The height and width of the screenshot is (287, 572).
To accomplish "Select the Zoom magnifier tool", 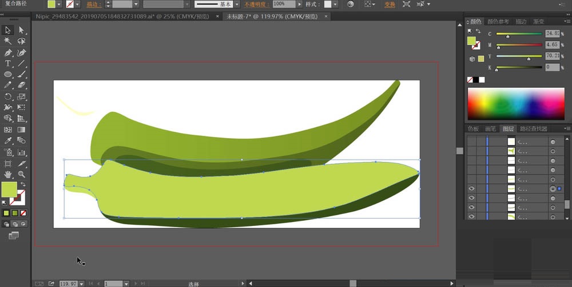I will pos(21,173).
